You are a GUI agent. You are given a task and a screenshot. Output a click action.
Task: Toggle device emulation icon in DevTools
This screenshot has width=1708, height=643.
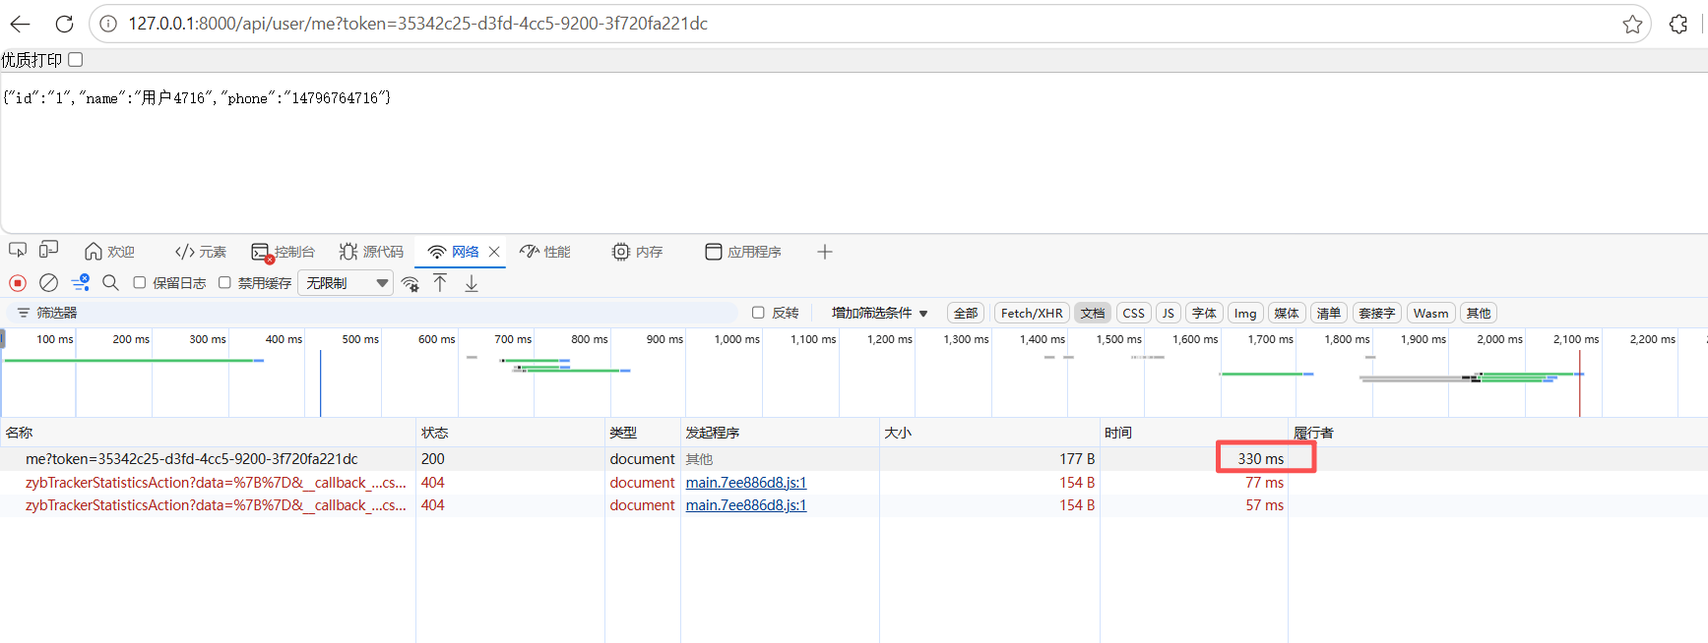(x=48, y=251)
